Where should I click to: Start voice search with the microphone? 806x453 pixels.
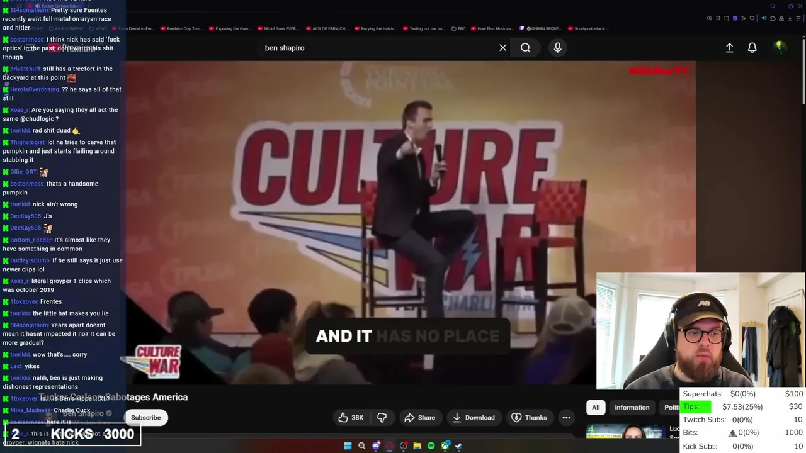pos(557,48)
